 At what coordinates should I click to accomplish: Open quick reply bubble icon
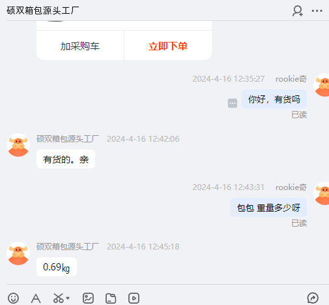[x=313, y=298]
